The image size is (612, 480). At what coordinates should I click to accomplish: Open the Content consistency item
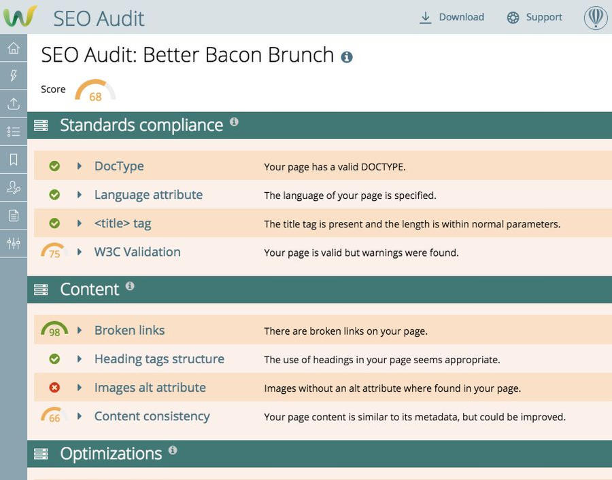point(152,416)
